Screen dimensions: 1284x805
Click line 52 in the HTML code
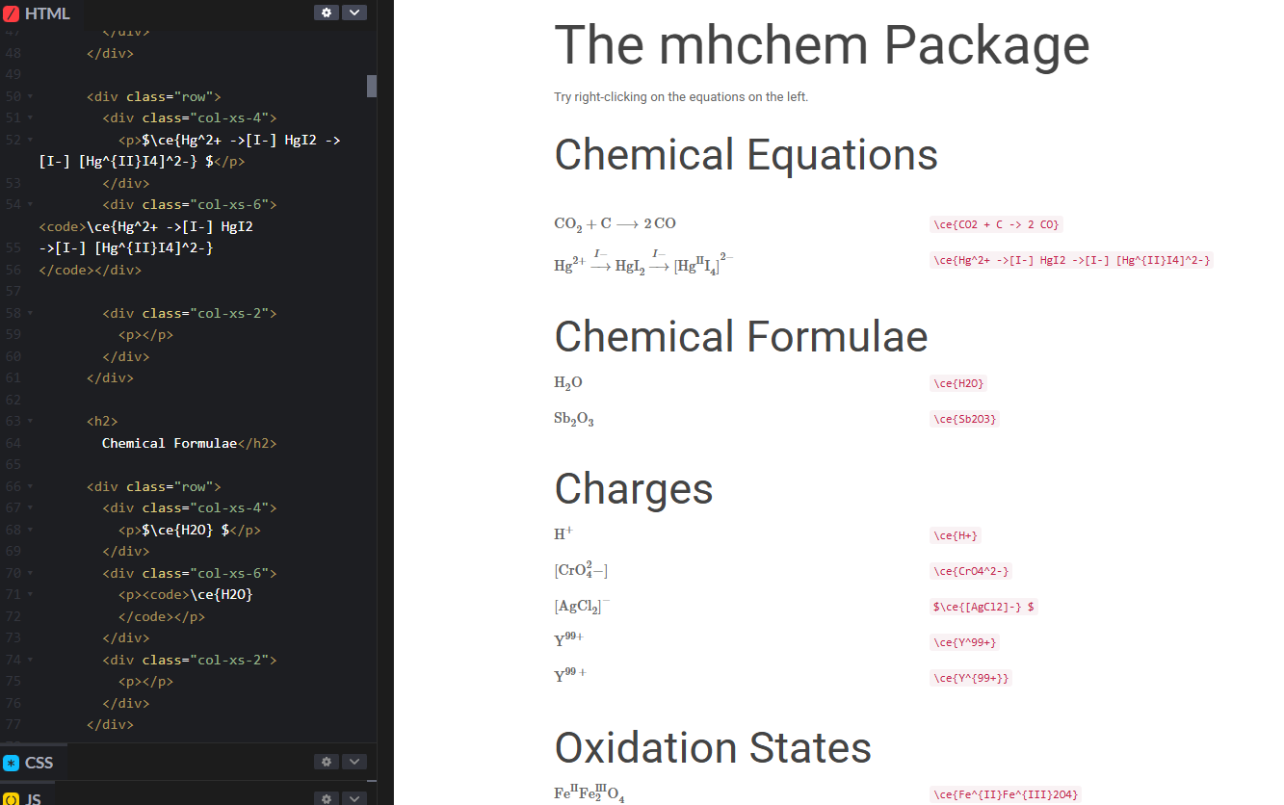coord(193,140)
